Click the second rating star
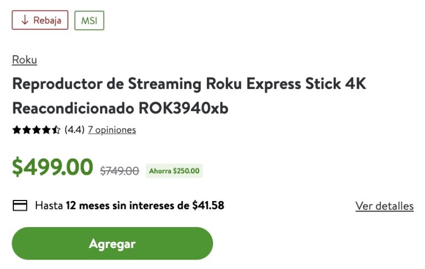The image size is (425, 269). tap(26, 130)
